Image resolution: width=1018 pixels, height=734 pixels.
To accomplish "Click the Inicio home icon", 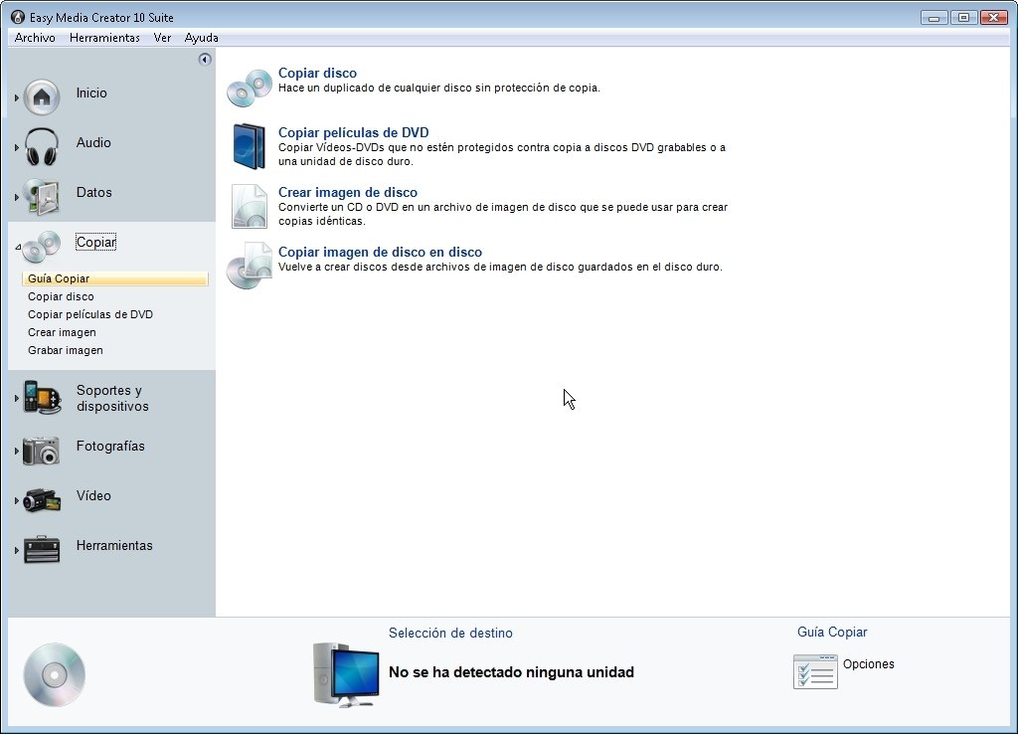I will pyautogui.click(x=42, y=97).
